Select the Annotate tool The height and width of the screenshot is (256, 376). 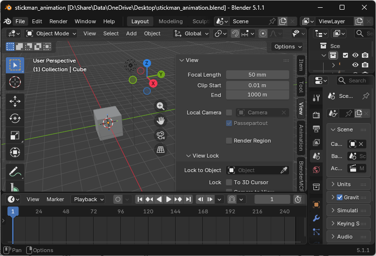15,172
